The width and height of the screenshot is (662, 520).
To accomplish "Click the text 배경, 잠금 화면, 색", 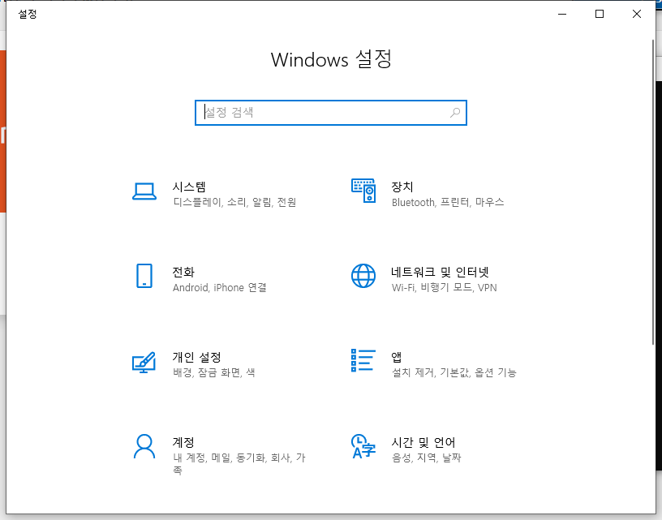I will (214, 372).
